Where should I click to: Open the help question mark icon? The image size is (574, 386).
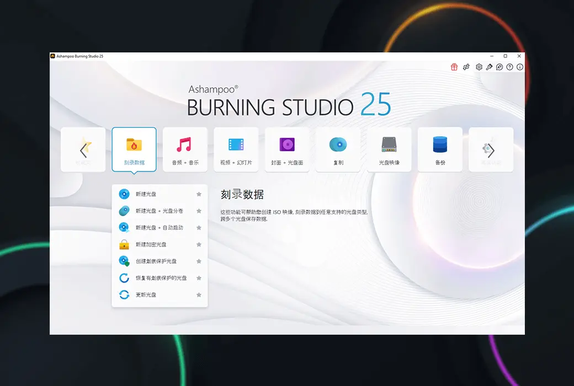(x=509, y=67)
